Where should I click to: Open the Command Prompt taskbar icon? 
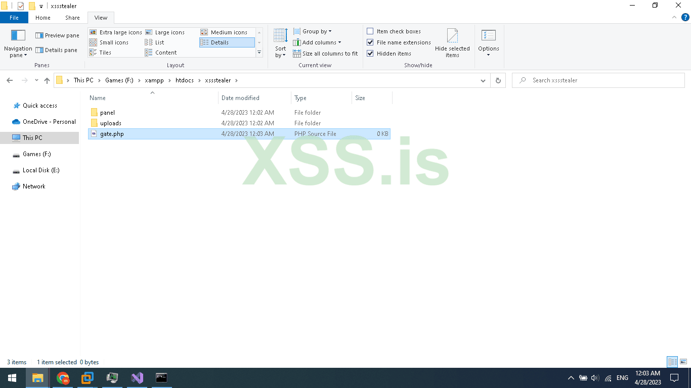pos(161,378)
